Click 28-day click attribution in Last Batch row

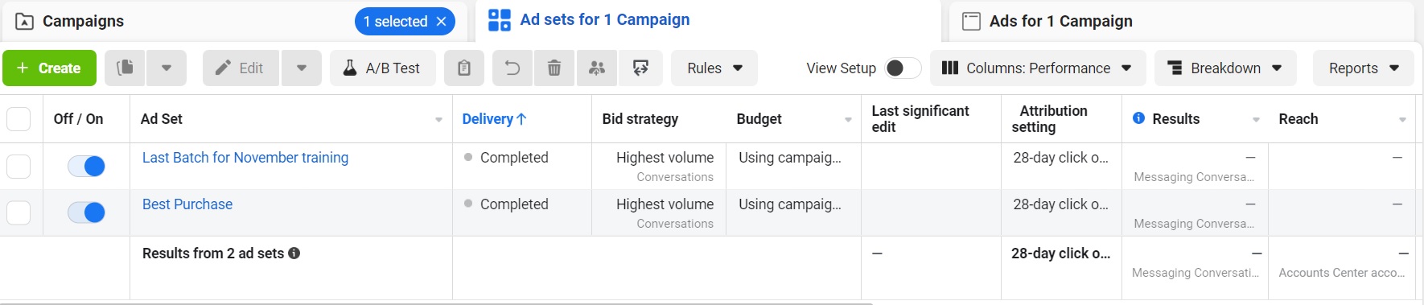(1060, 158)
